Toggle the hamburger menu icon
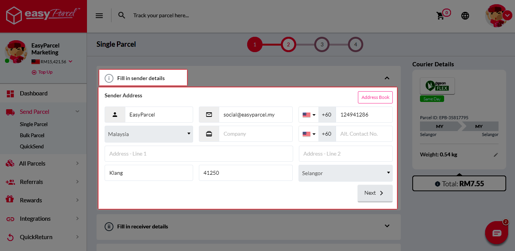This screenshot has height=251, width=515. coord(99,16)
